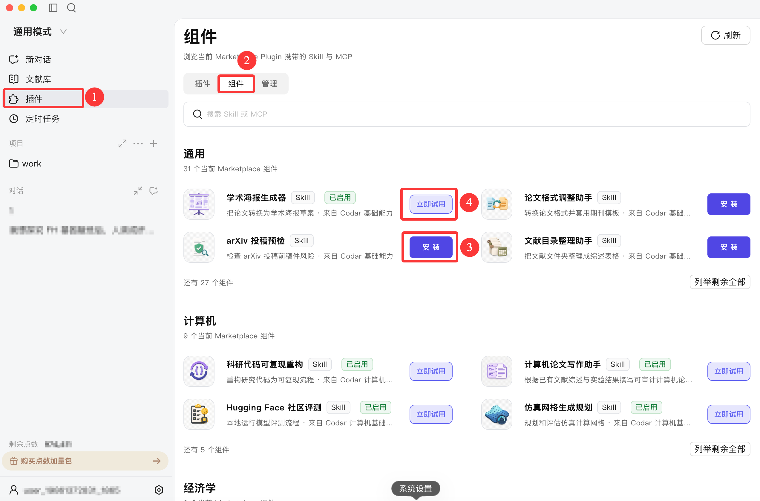The height and width of the screenshot is (501, 760).
Task: Open 定时任务 scheduled tasks
Action: tap(85, 119)
